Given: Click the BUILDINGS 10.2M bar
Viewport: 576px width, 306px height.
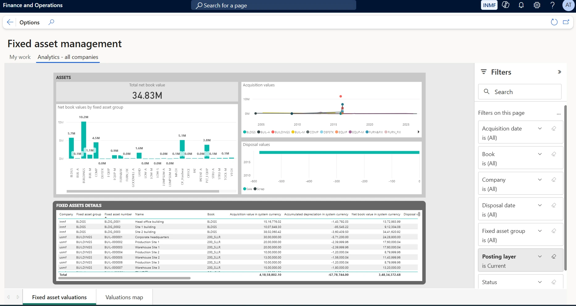Looking at the screenshot, I should point(84,140).
